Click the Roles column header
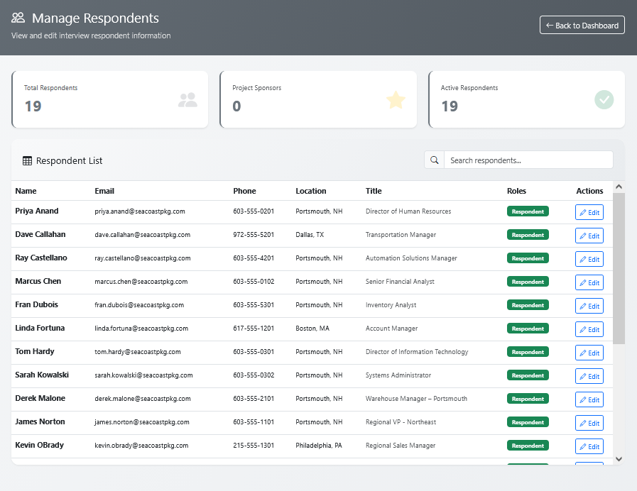This screenshot has height=491, width=637. tap(516, 191)
